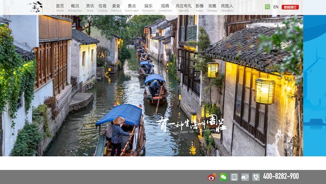This screenshot has height=184, width=326.
Task: Open the 住宿 Lodging menu
Action: 102,8
